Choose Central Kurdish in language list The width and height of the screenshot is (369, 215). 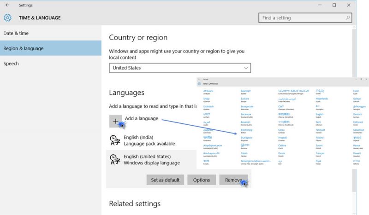click(287, 99)
